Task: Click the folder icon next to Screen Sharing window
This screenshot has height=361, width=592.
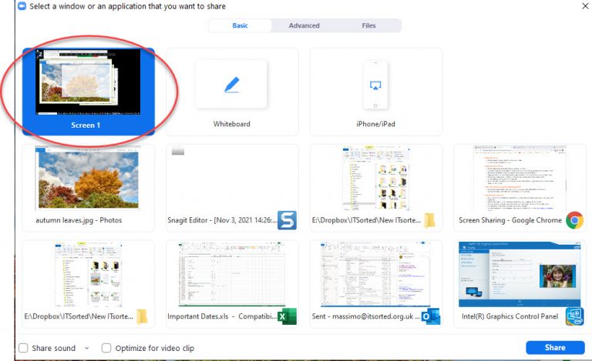Action: tap(429, 220)
